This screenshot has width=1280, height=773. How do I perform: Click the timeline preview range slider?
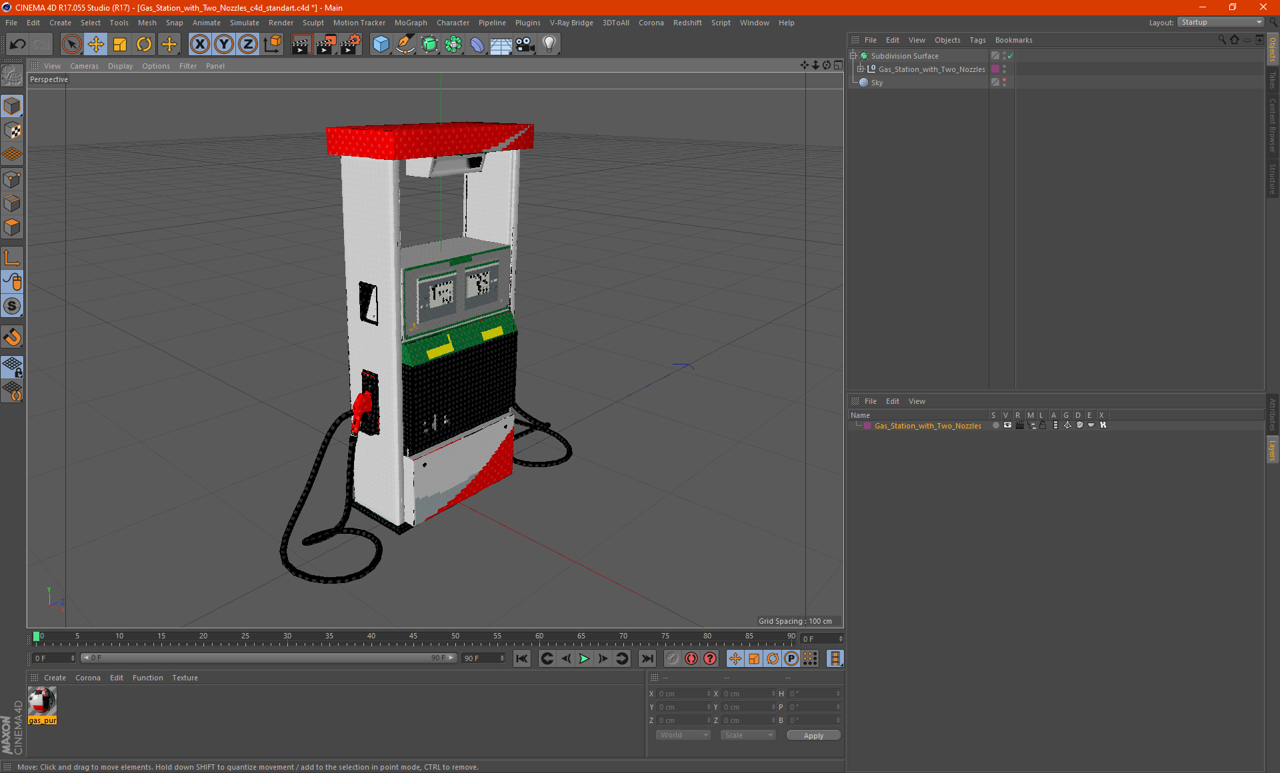pos(268,658)
